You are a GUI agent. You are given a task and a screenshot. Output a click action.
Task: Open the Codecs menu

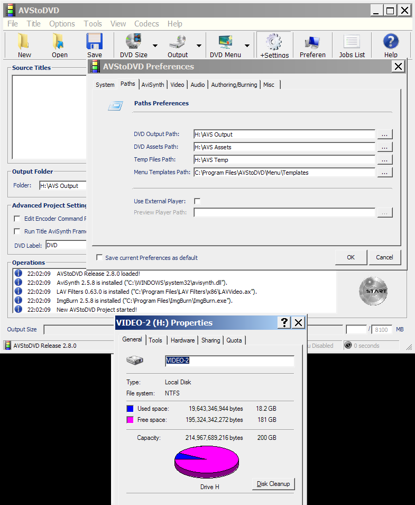tap(146, 24)
